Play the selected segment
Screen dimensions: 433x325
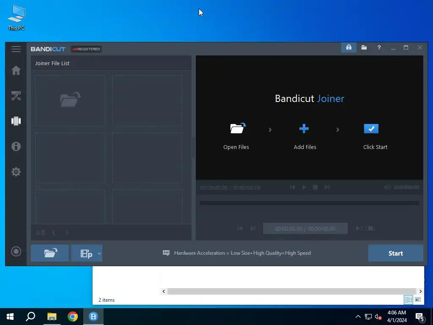[x=358, y=228]
